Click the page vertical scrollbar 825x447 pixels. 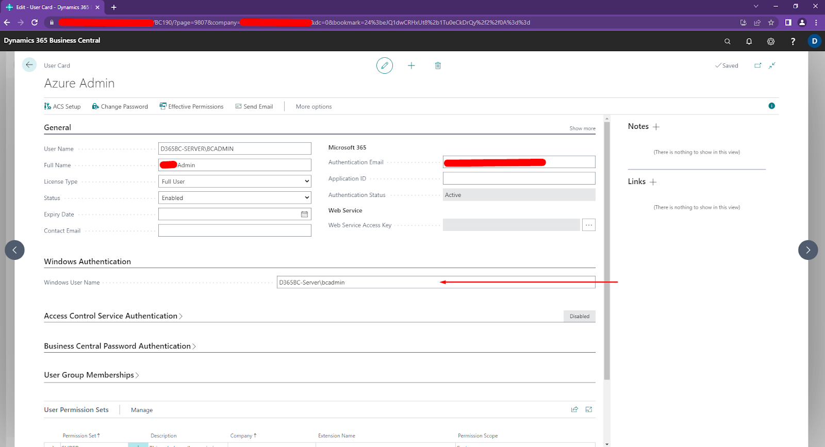[x=607, y=251]
